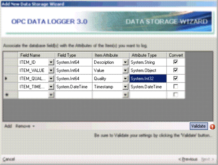This screenshot has width=218, height=165.
Task: Go back with the Previous button
Action: 188,159
